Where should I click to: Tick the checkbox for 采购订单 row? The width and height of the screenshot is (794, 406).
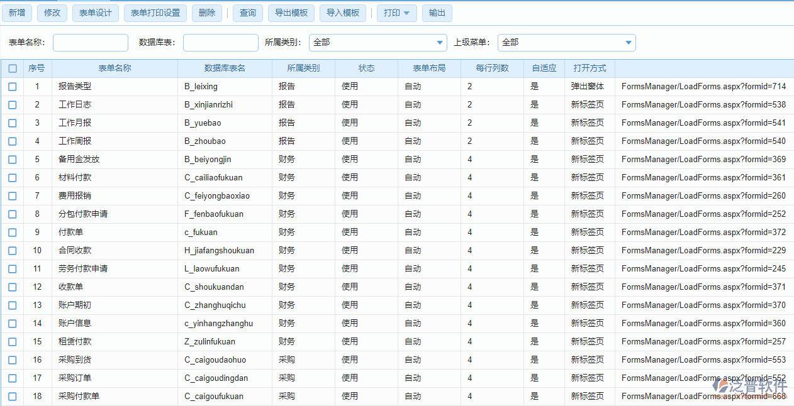(x=13, y=378)
